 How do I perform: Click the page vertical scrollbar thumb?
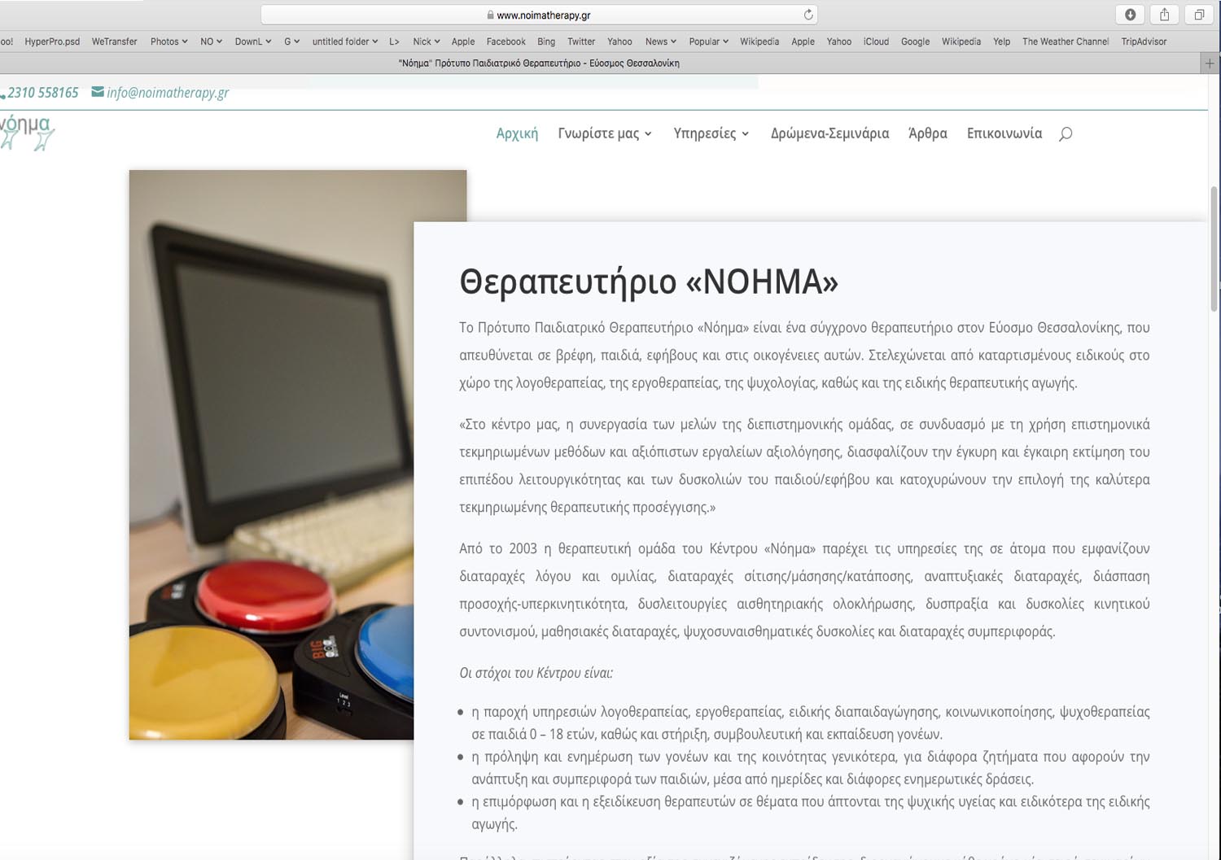(x=1214, y=248)
